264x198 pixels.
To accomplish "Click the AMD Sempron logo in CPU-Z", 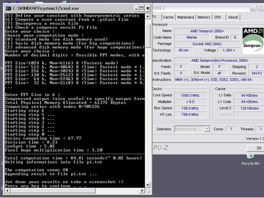I will click(253, 41).
